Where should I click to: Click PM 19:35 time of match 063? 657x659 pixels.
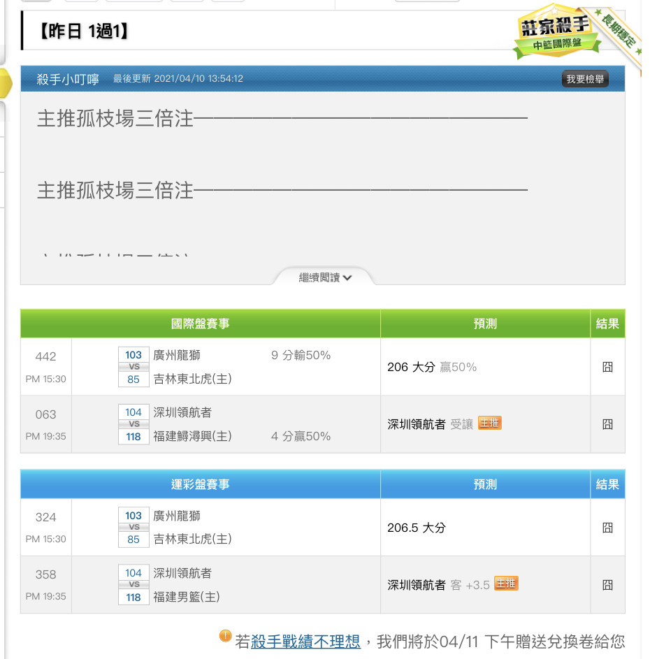click(46, 436)
